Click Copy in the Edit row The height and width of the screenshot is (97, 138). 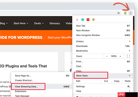(x=117, y=81)
